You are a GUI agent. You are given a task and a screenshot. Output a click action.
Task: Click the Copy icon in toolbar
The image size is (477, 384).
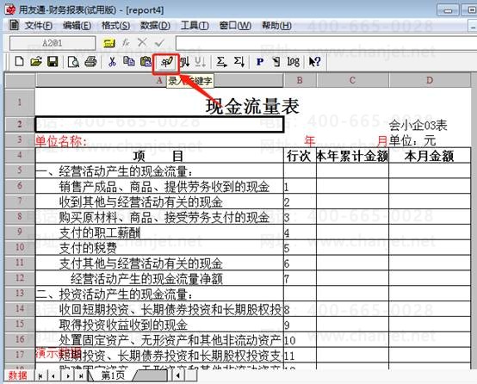tap(129, 62)
